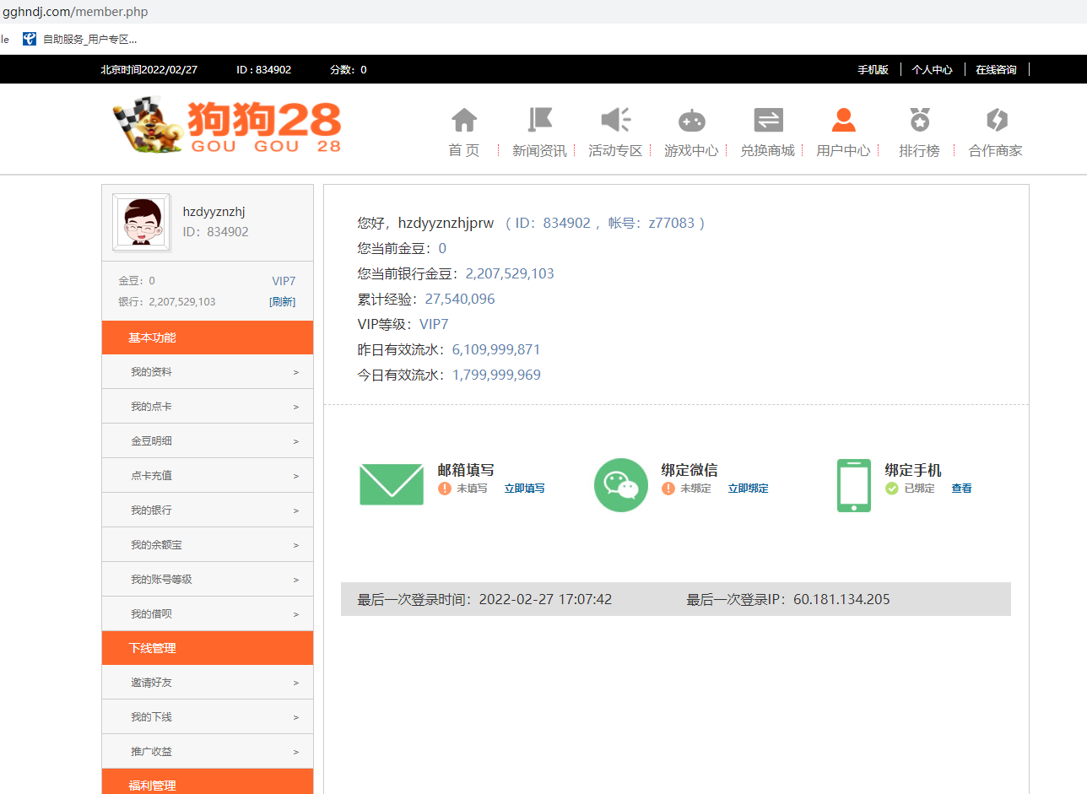Open news (新闻资讯) flag icon
This screenshot has height=794, width=1087.
pyautogui.click(x=539, y=121)
